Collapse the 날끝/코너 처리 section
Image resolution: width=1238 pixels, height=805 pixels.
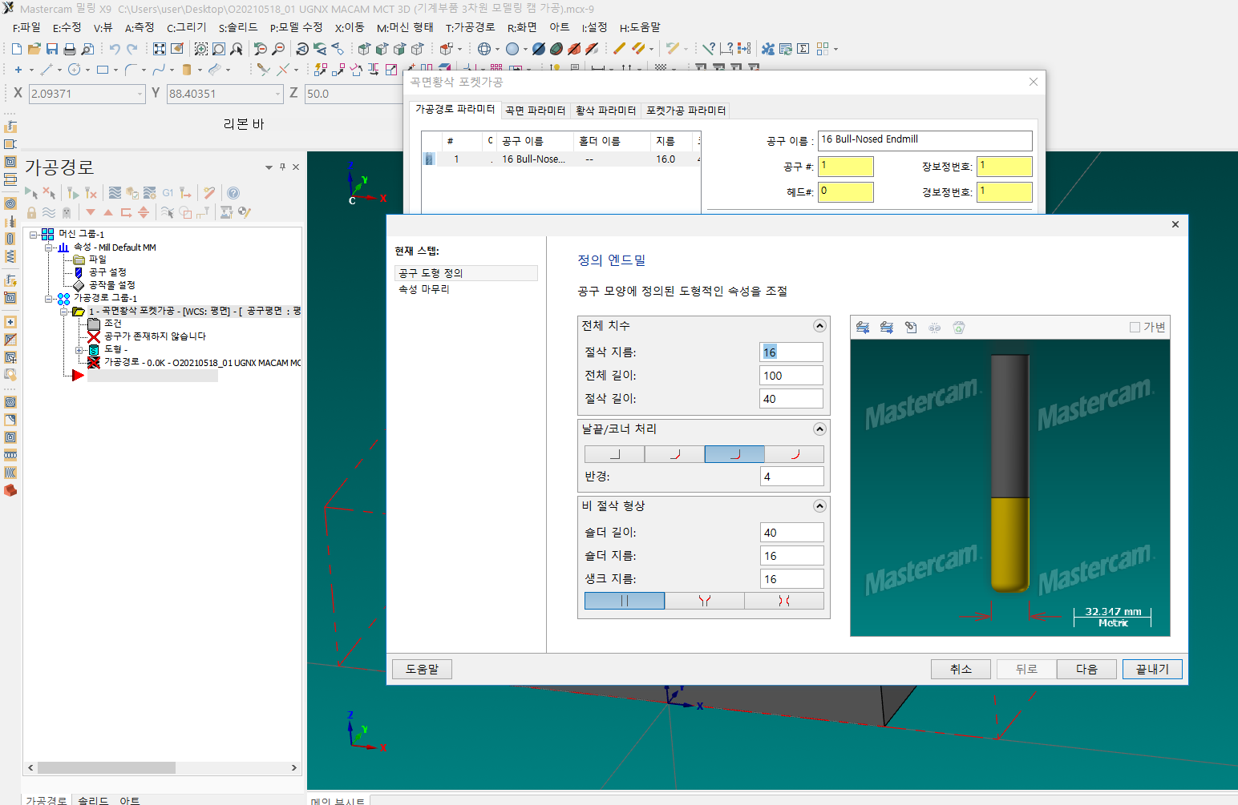pos(819,429)
